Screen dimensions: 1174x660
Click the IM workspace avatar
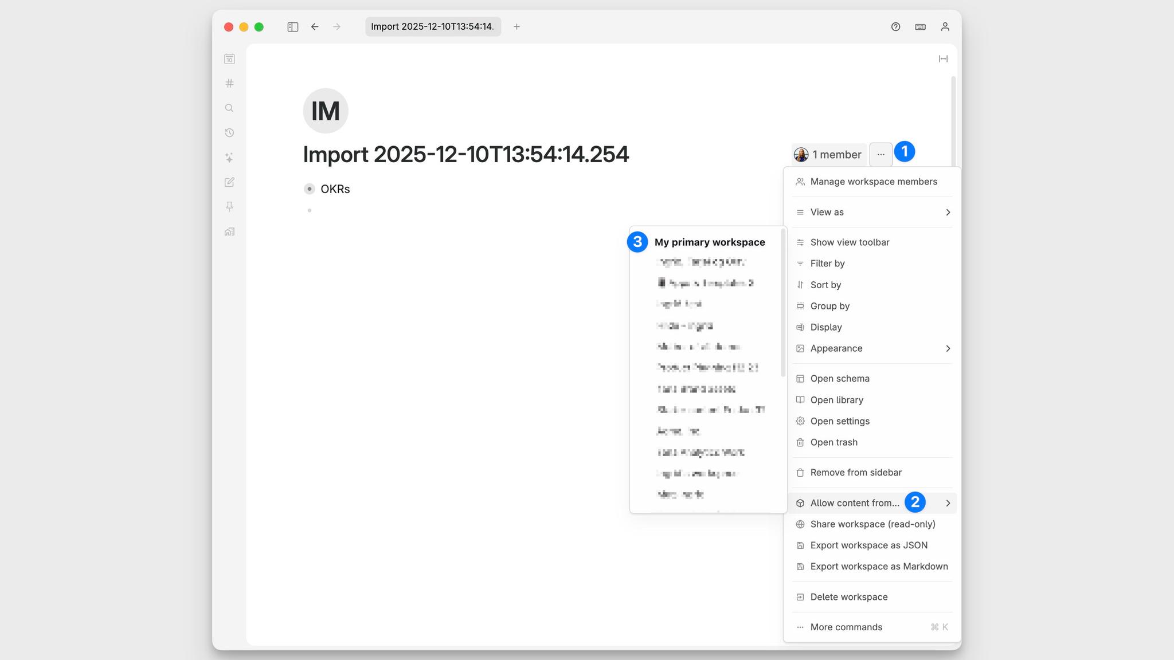(326, 111)
